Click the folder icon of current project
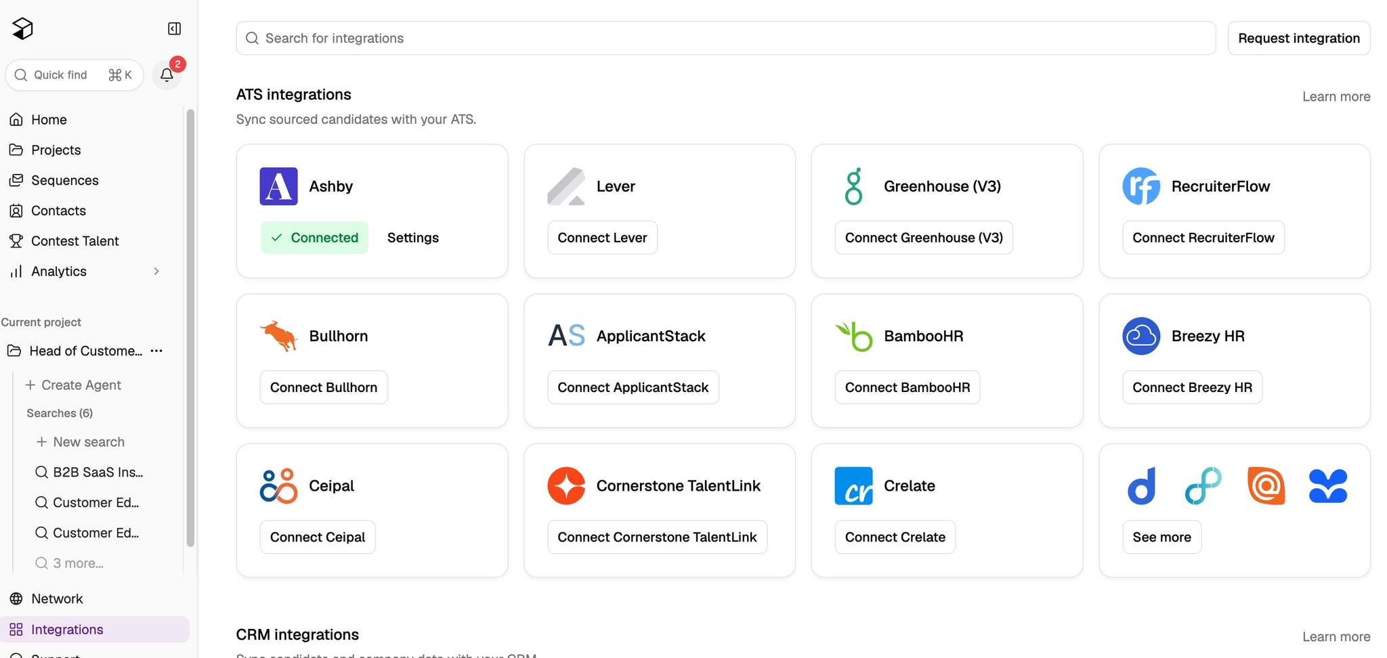This screenshot has height=658, width=1387. pos(14,351)
